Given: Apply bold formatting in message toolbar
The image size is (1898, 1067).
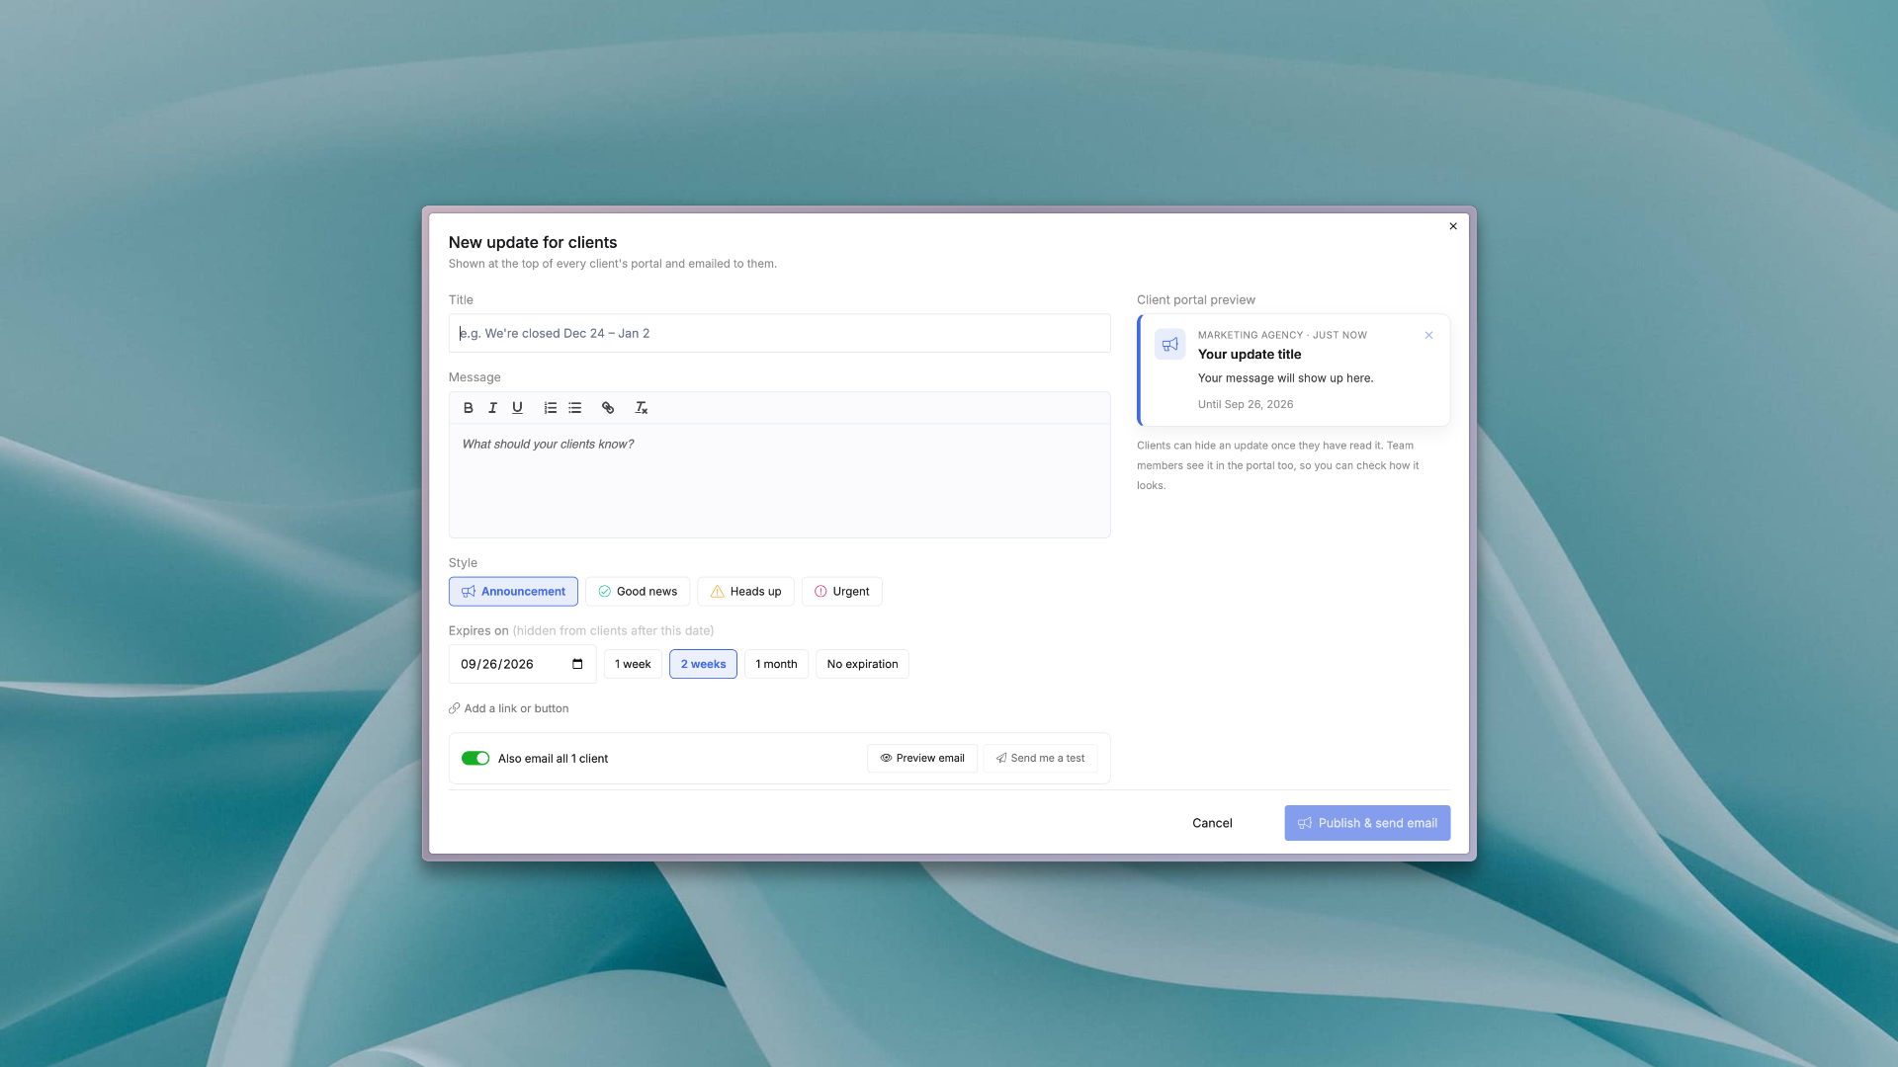Looking at the screenshot, I should (469, 408).
